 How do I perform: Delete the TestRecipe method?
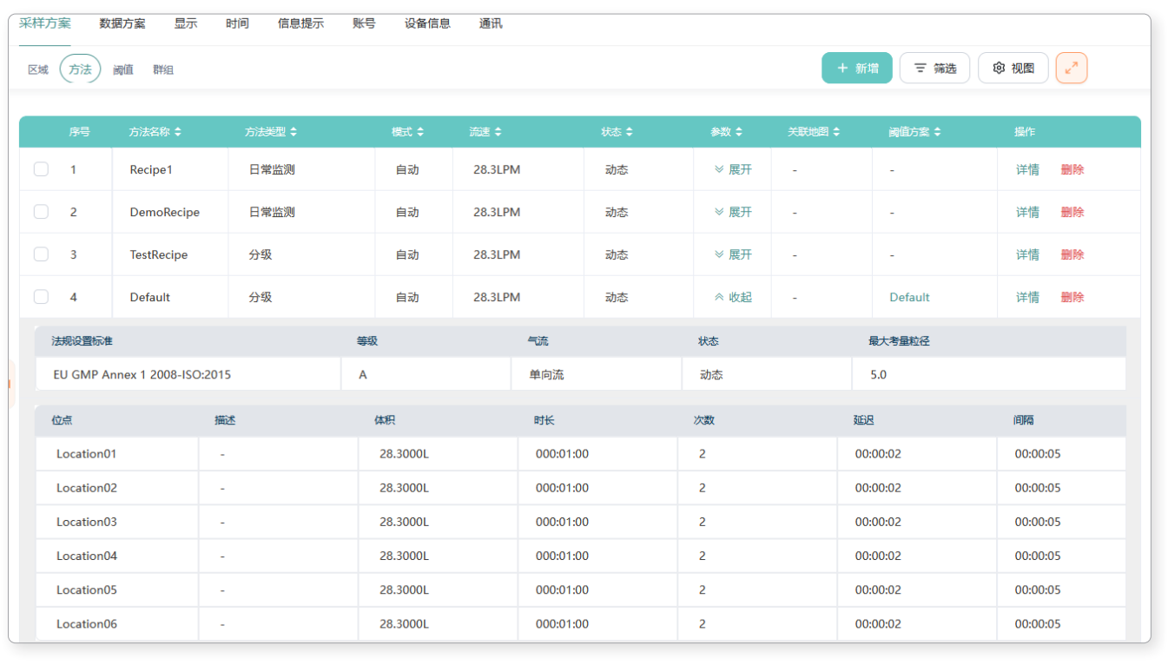coord(1072,255)
